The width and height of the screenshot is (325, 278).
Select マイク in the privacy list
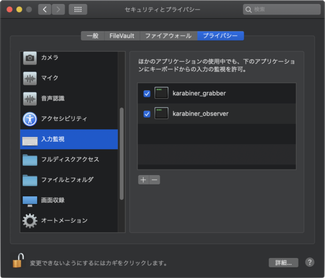[x=69, y=78]
